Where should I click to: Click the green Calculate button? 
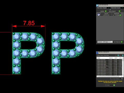(114, 85)
